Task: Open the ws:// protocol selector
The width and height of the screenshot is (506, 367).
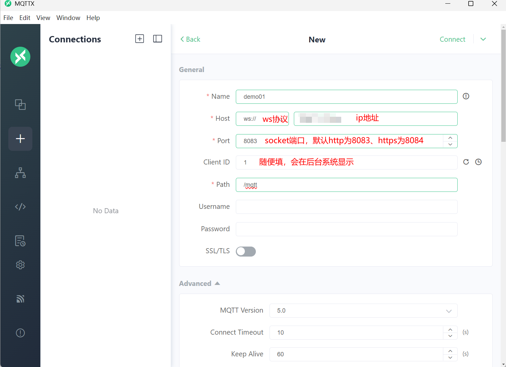Action: (x=262, y=119)
